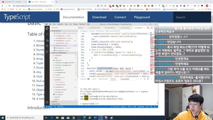
Task: Open the Connect link on TypeScript site
Action: tap(120, 17)
